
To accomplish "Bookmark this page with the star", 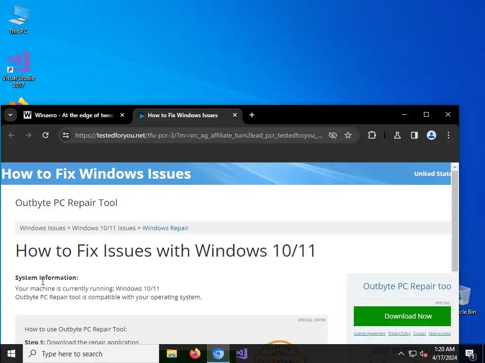I will coord(348,135).
